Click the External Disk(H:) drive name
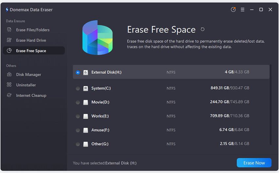Screen dimensions: 279x173 (x=106, y=72)
